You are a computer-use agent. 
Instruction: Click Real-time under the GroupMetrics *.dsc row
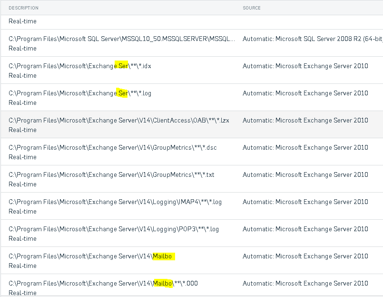(x=22, y=157)
